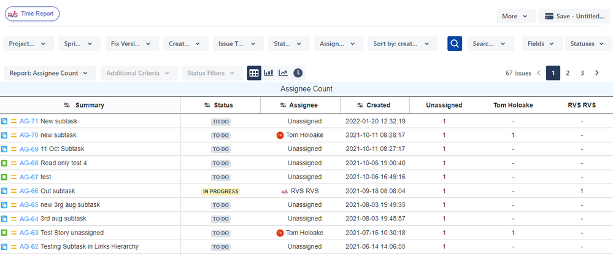
Task: Switch to line chart view icon
Action: 283,73
